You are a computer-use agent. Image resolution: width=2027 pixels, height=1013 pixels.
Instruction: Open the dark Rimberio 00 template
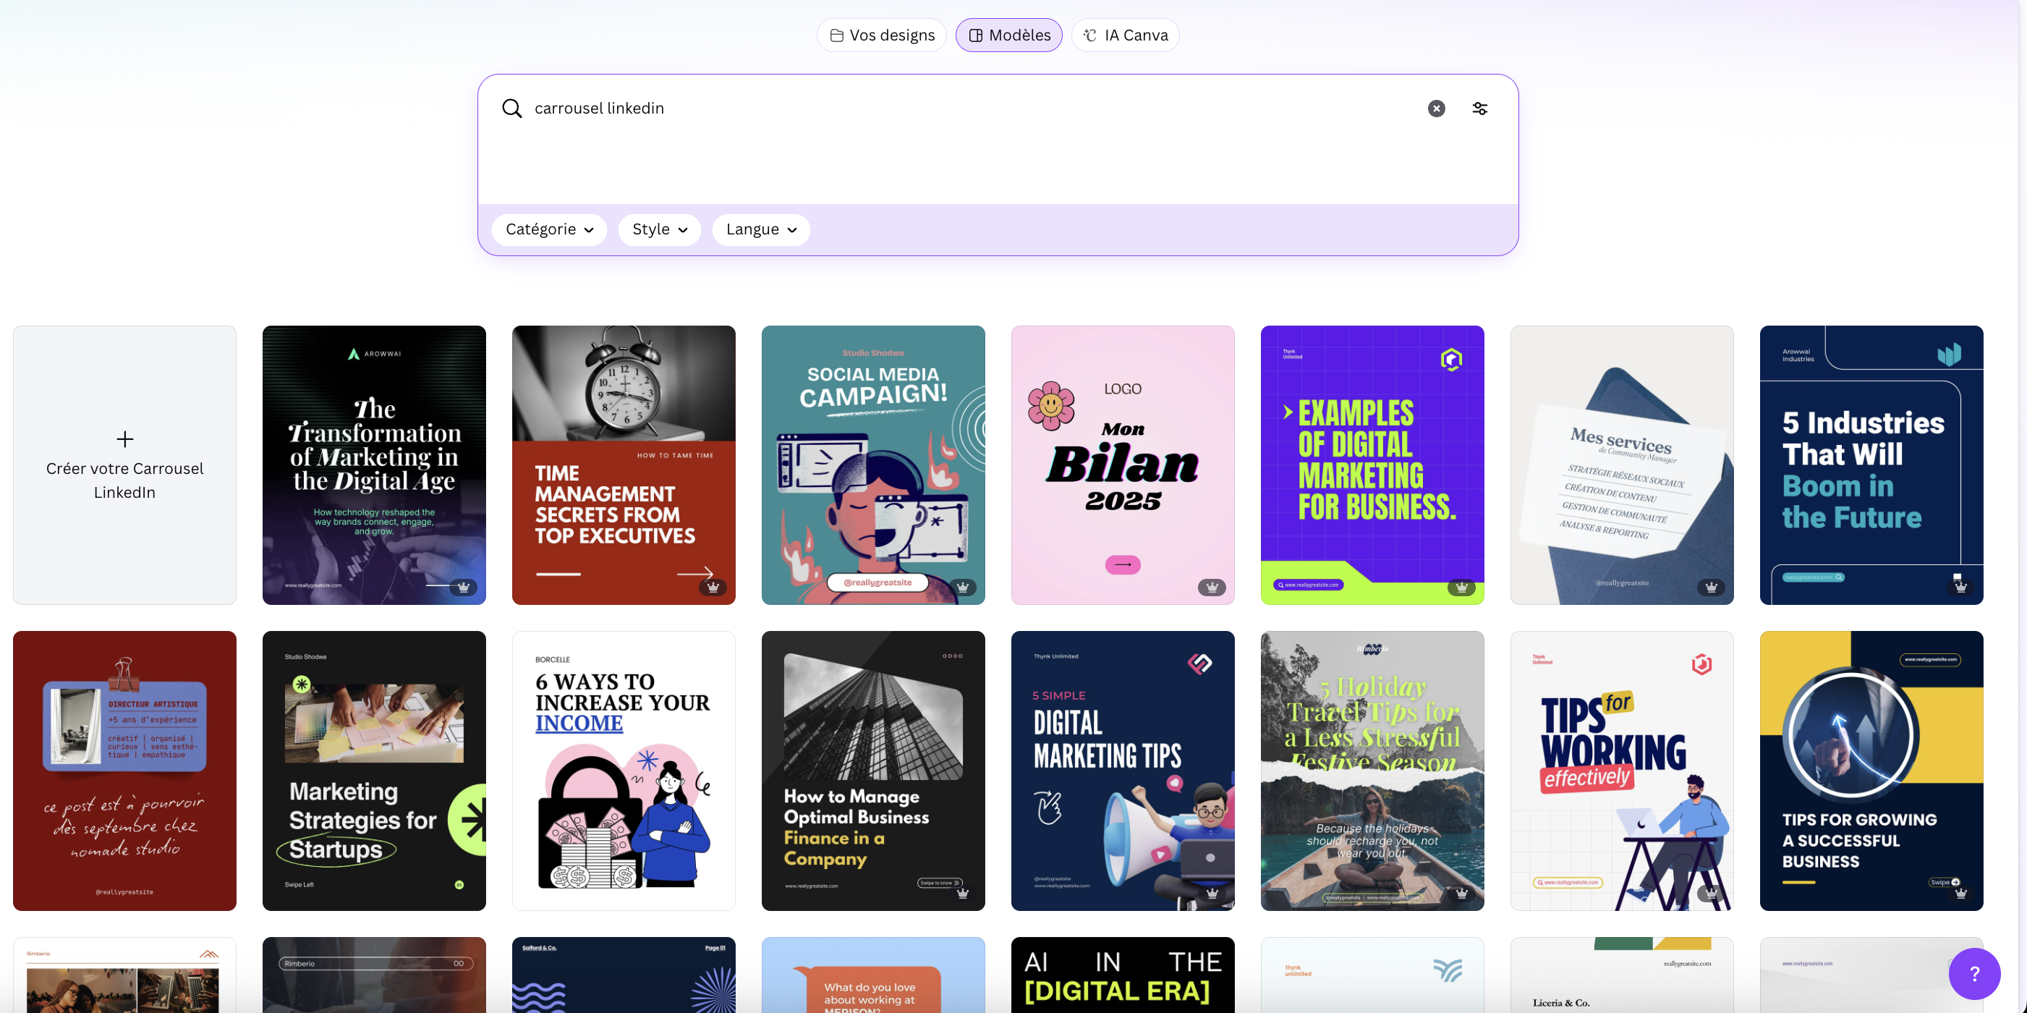click(x=374, y=975)
